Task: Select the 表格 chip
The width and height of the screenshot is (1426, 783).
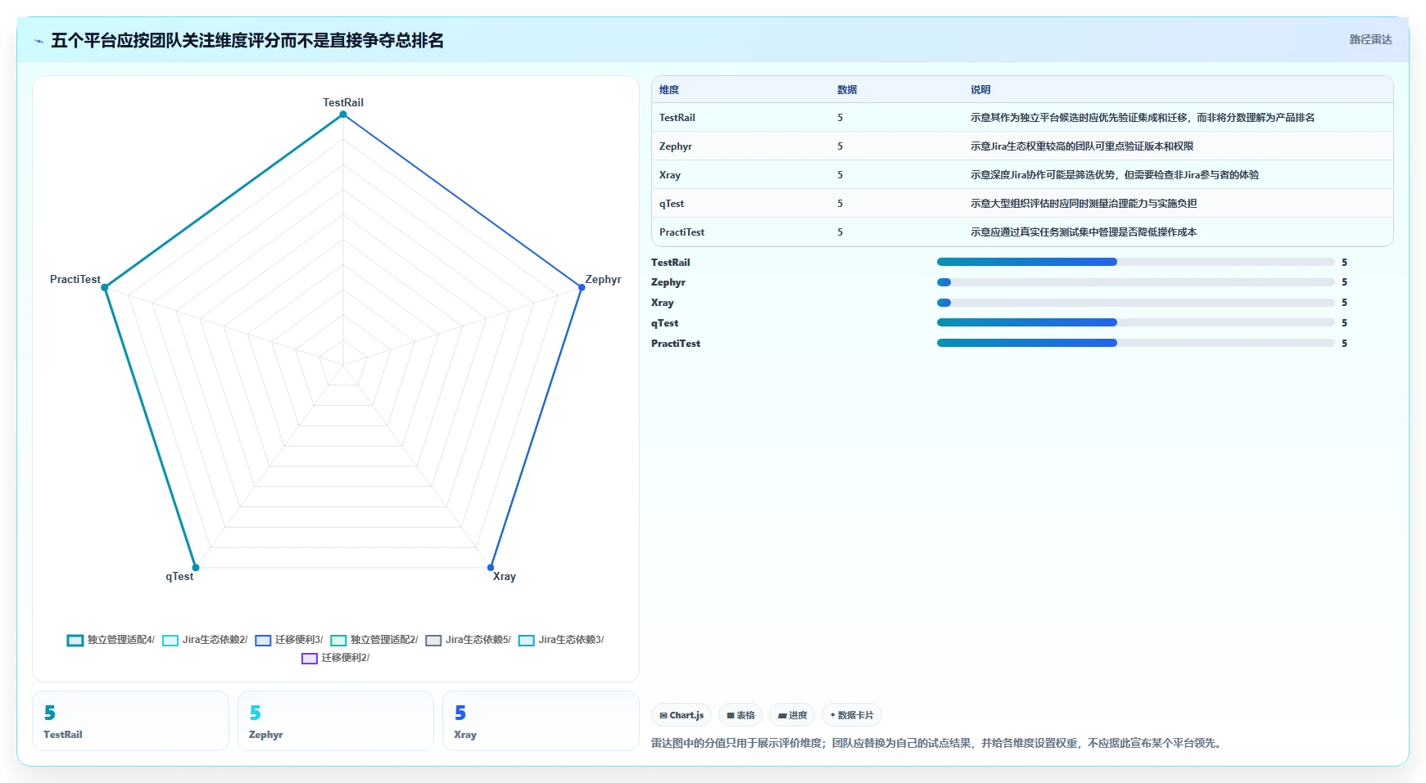Action: click(x=740, y=715)
